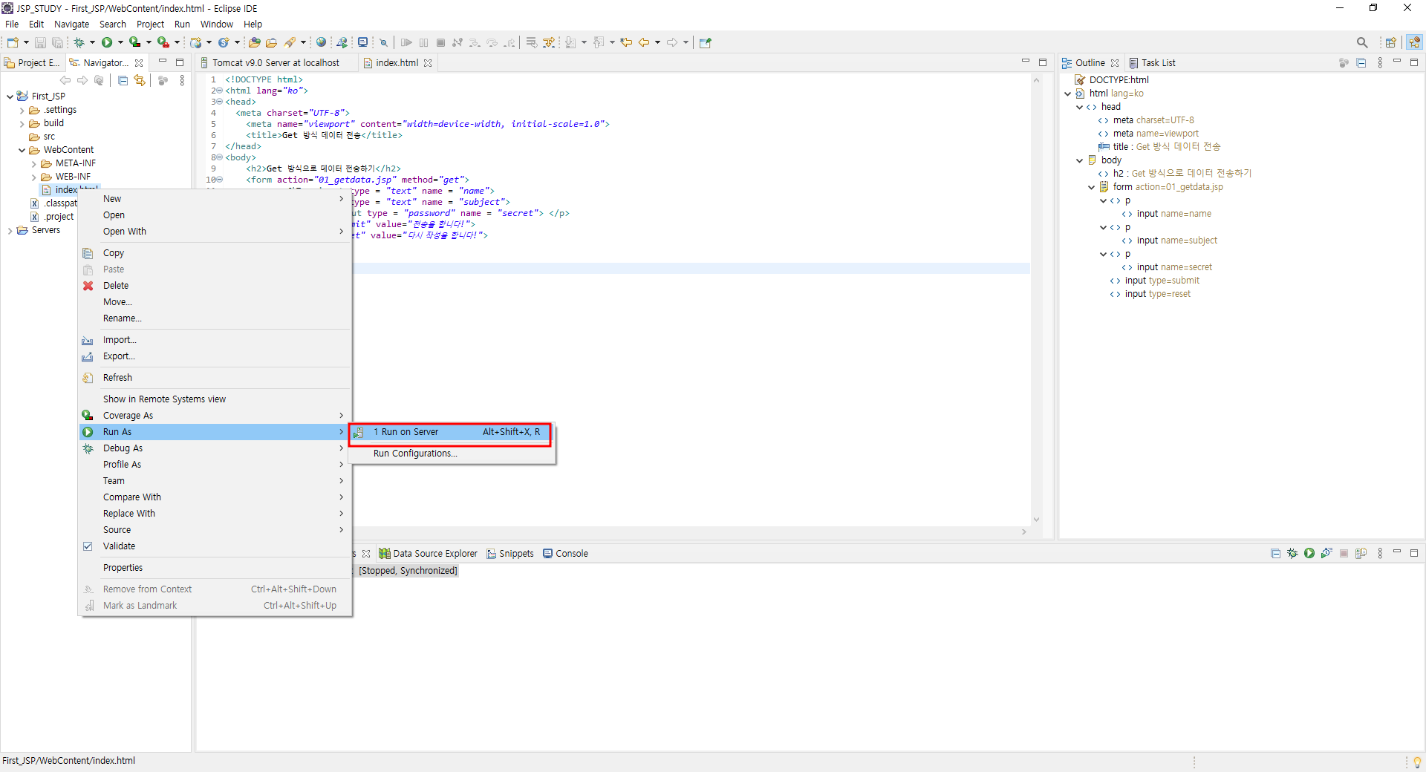Collapse the form node in Outline
The height and width of the screenshot is (772, 1426).
click(1091, 187)
